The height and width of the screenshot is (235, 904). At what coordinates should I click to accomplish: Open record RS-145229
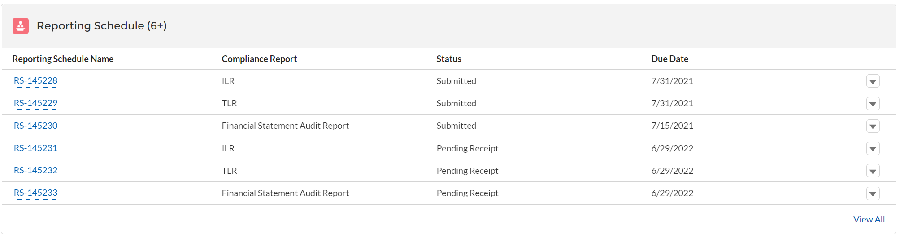(35, 103)
